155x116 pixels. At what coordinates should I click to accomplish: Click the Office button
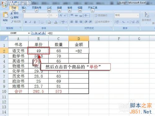[4, 4]
